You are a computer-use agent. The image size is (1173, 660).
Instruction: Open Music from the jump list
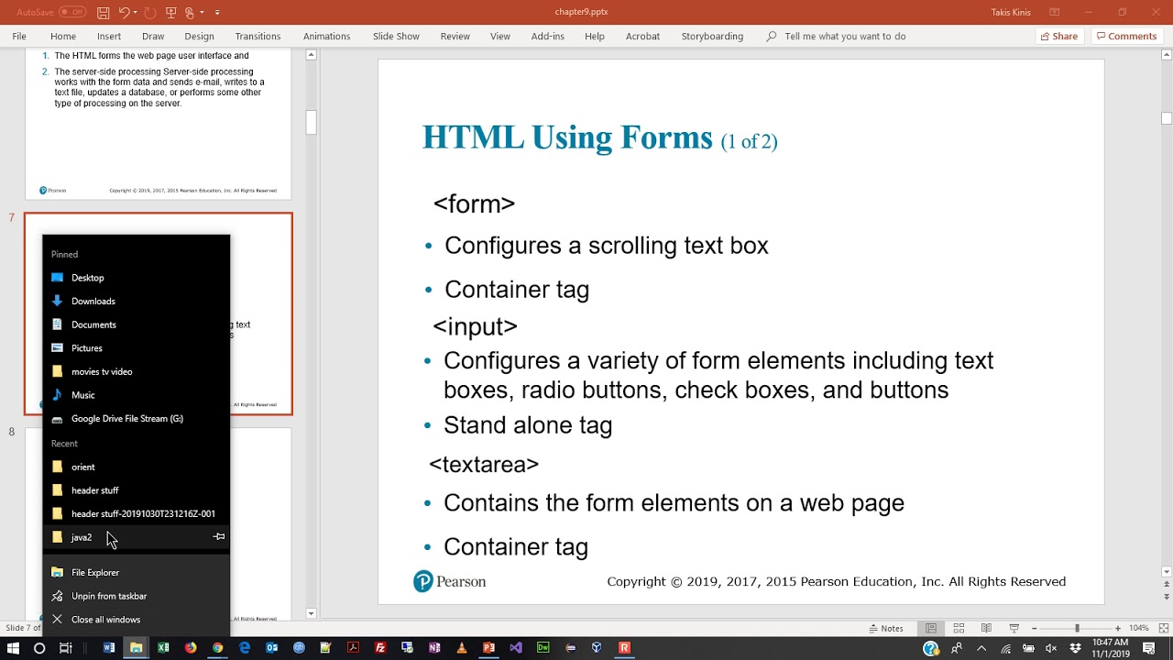[x=136, y=395]
